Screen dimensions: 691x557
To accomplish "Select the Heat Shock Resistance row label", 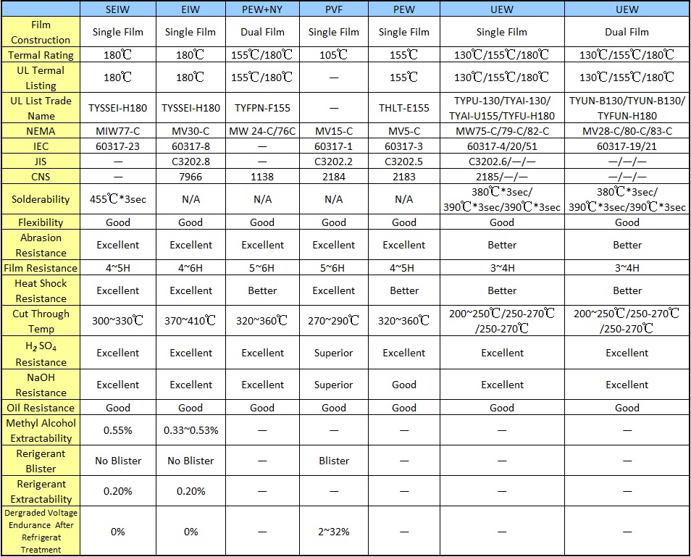I will click(41, 290).
